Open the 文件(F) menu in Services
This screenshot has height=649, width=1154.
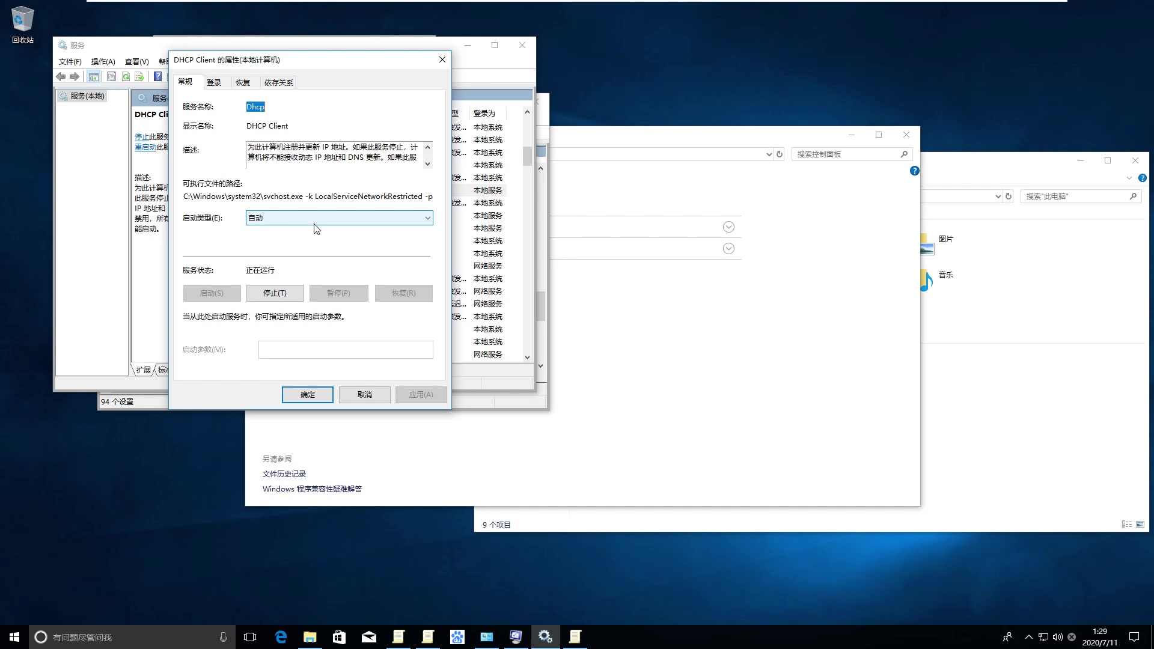pyautogui.click(x=70, y=62)
